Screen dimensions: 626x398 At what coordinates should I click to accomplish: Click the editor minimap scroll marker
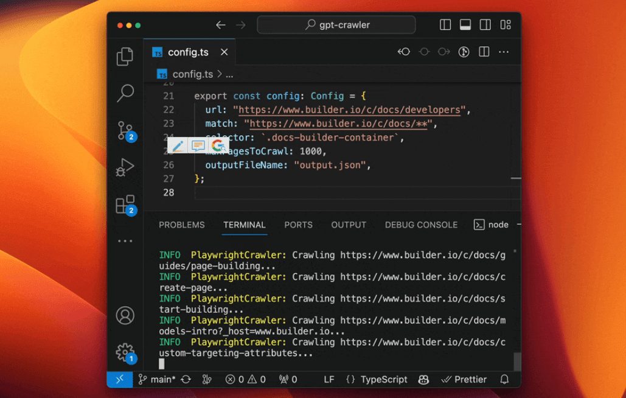[x=516, y=178]
